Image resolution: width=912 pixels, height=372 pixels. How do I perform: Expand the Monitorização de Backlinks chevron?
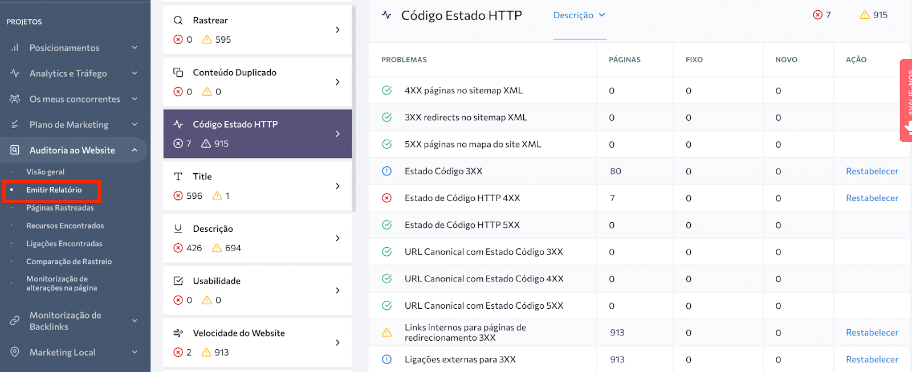point(135,321)
